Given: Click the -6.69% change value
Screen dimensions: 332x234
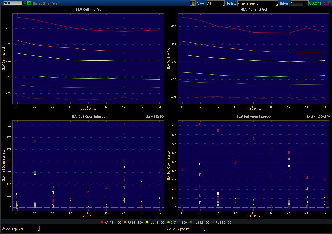Looking at the screenshot, I should click(x=327, y=5).
